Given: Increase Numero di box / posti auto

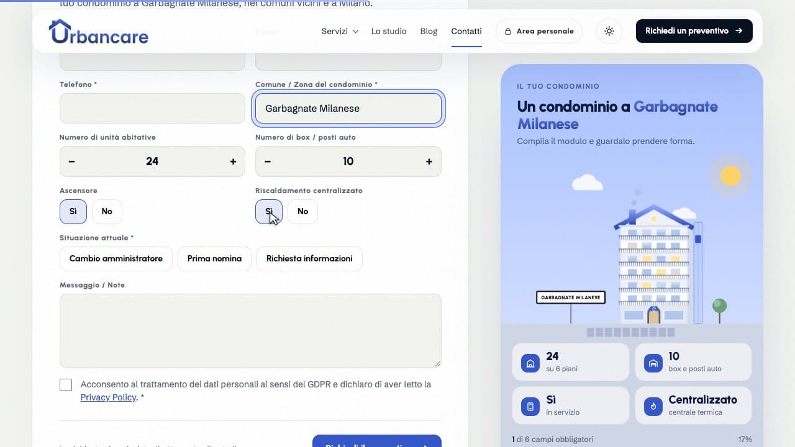Looking at the screenshot, I should click(429, 161).
